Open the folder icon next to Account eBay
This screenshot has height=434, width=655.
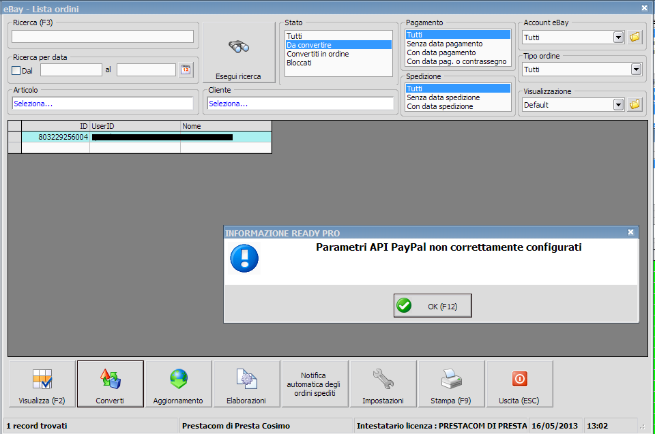click(x=635, y=37)
